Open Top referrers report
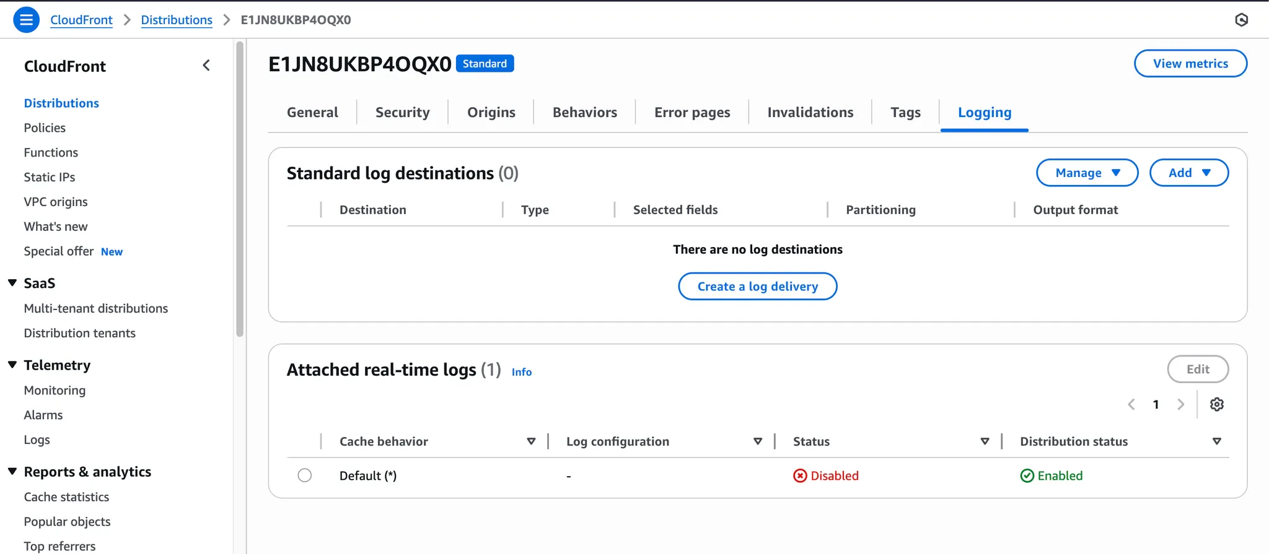 [x=59, y=546]
